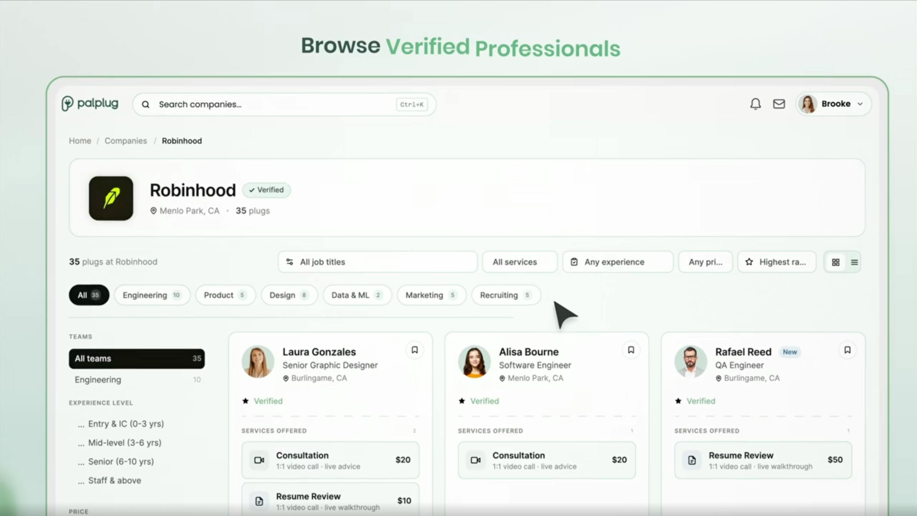Click the Robinhood company logo
This screenshot has width=917, height=516.
point(111,198)
